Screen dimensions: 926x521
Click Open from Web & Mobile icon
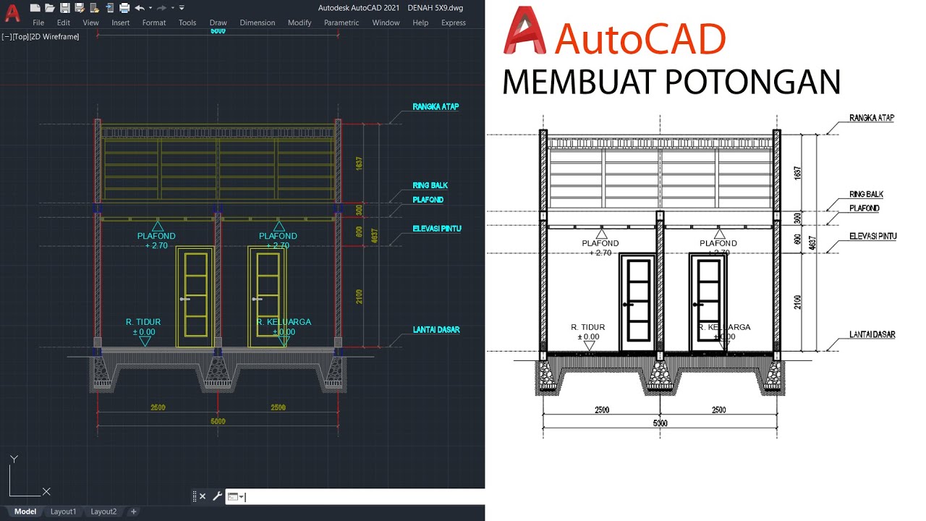95,8
